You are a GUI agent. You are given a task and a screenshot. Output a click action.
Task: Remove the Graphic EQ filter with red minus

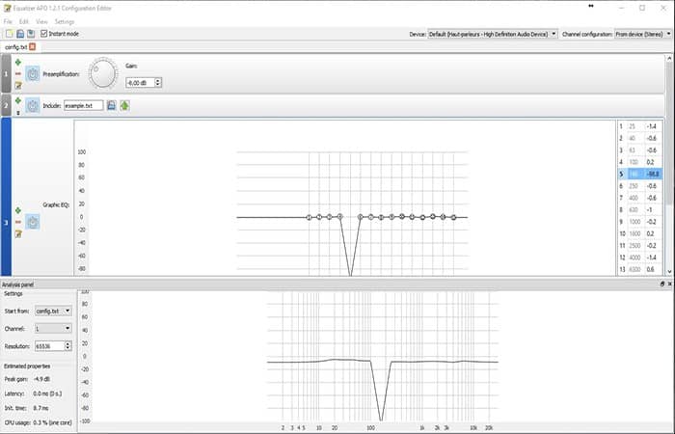pos(18,222)
